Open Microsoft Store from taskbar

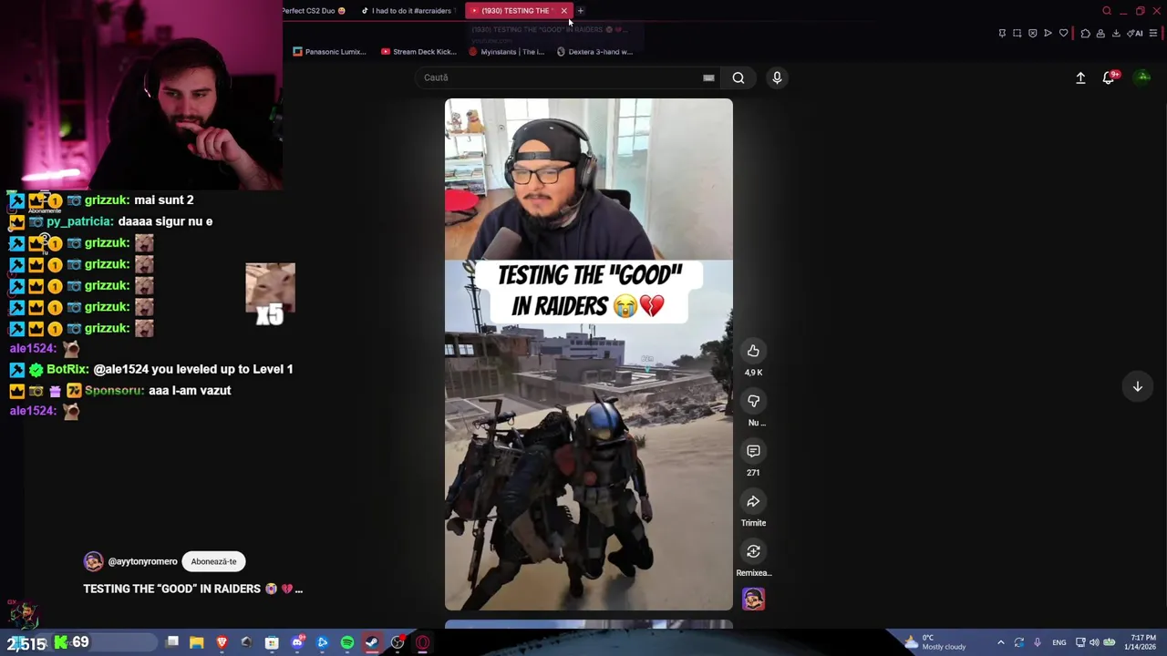(x=272, y=642)
